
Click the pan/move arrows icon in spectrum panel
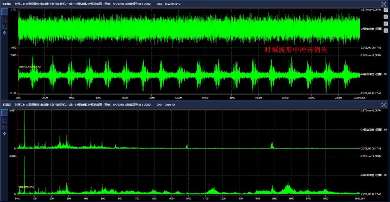(5, 134)
